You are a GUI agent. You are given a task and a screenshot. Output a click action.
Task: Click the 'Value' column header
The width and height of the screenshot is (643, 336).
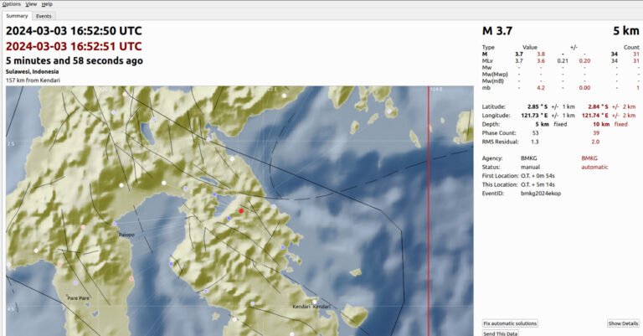click(530, 48)
